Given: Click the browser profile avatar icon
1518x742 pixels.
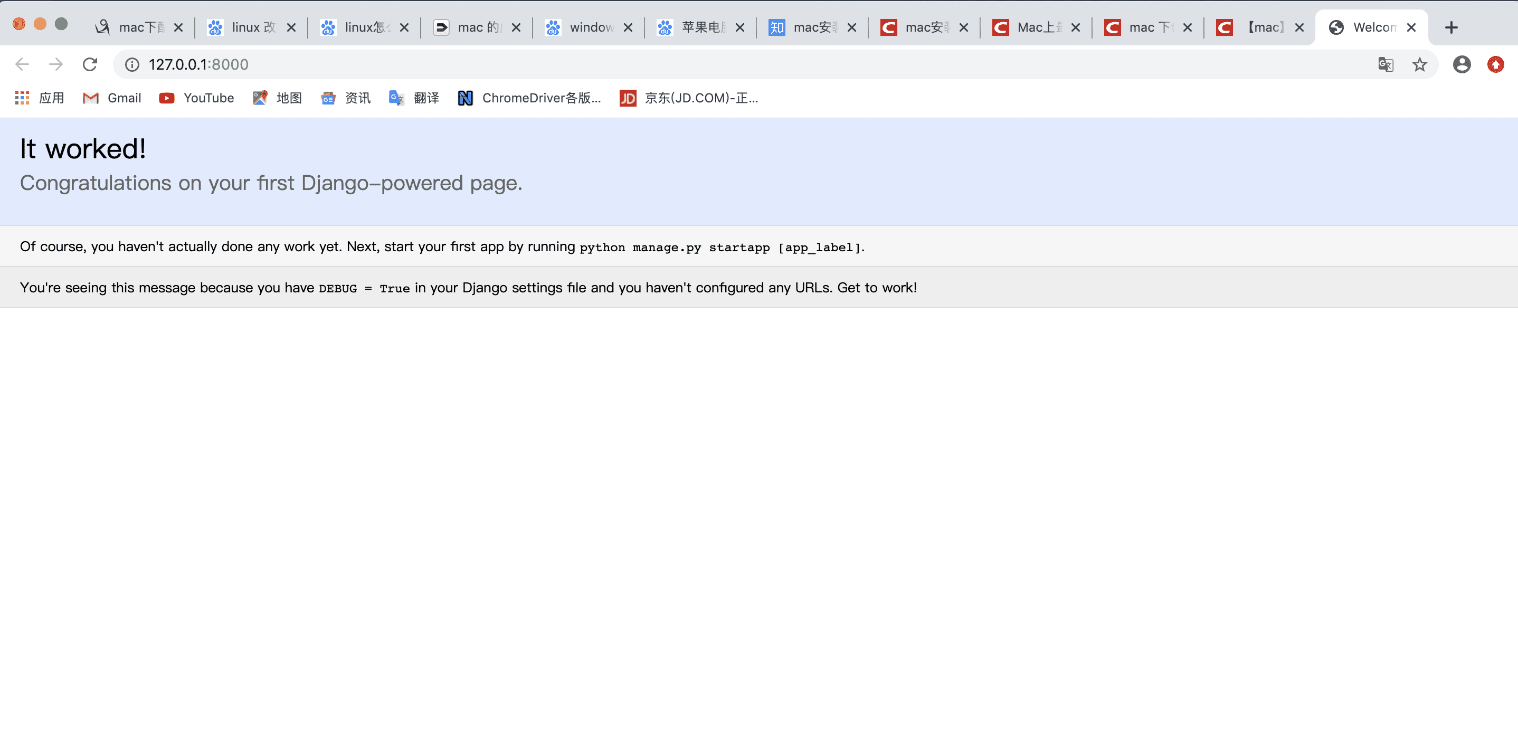Looking at the screenshot, I should [1461, 65].
